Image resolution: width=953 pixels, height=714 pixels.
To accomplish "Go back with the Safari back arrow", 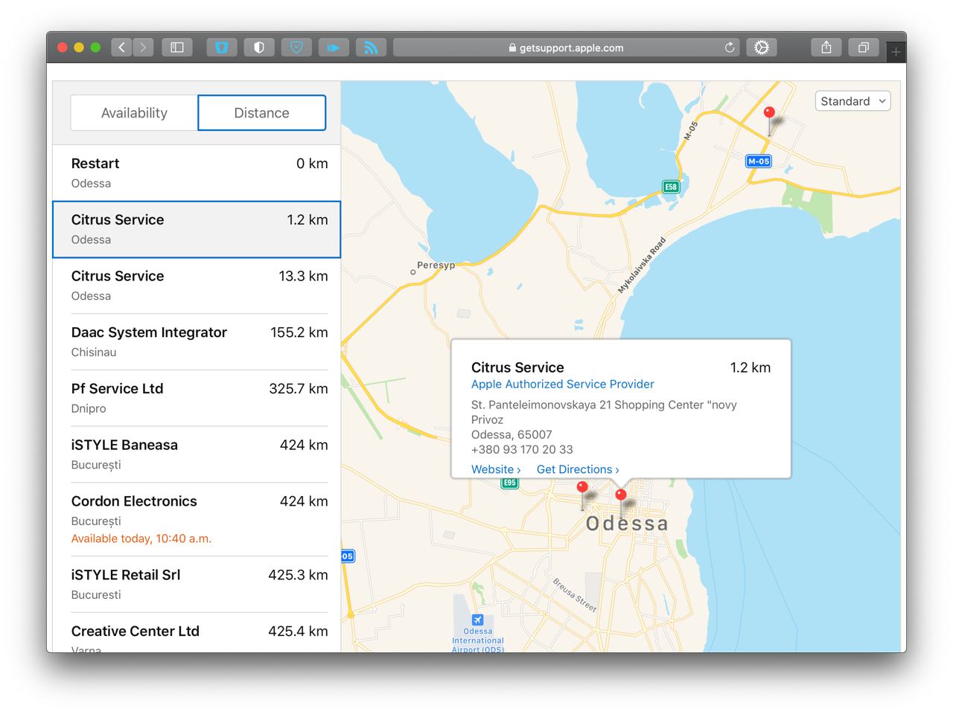I will coord(122,48).
